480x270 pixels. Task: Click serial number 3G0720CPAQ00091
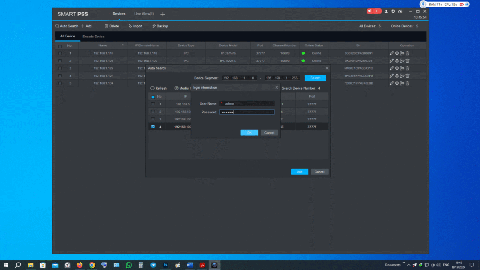point(359,53)
